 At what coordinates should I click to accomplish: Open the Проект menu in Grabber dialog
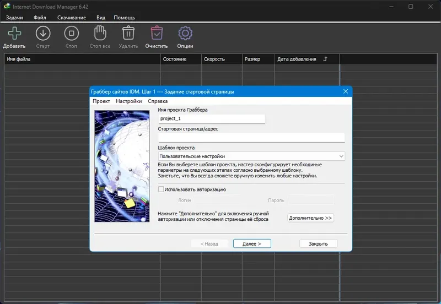pyautogui.click(x=101, y=101)
